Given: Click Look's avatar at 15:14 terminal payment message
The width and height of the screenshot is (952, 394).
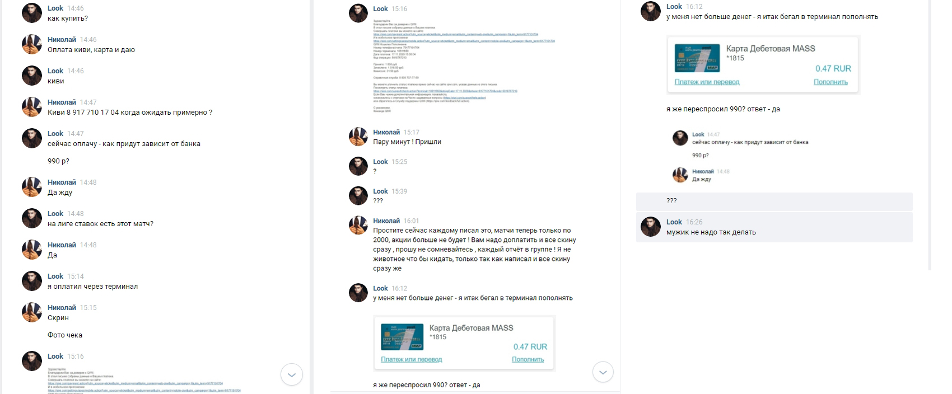Looking at the screenshot, I should tap(32, 281).
